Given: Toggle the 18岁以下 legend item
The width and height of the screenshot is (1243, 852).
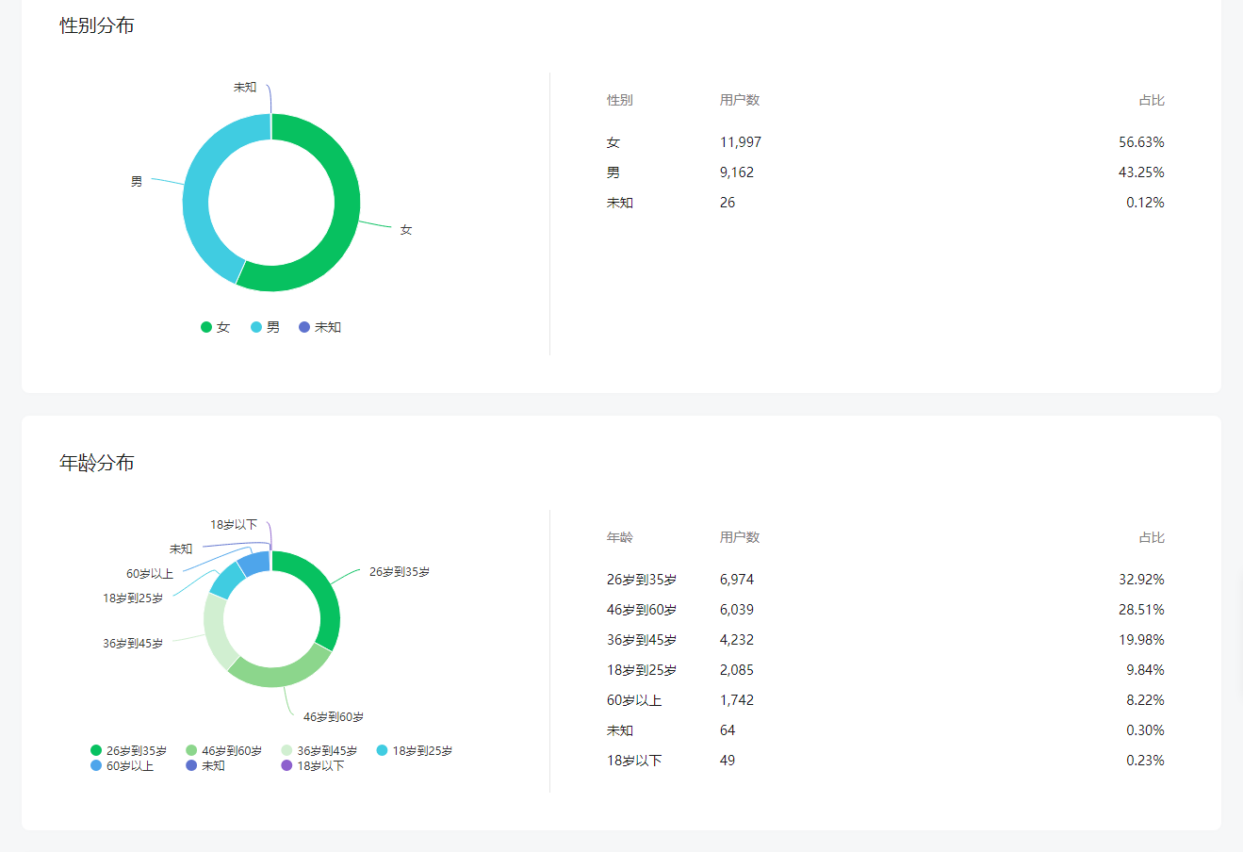Looking at the screenshot, I should [x=313, y=766].
